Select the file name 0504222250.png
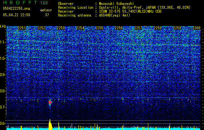Screen dimensions: 204x130 tap(17, 9)
